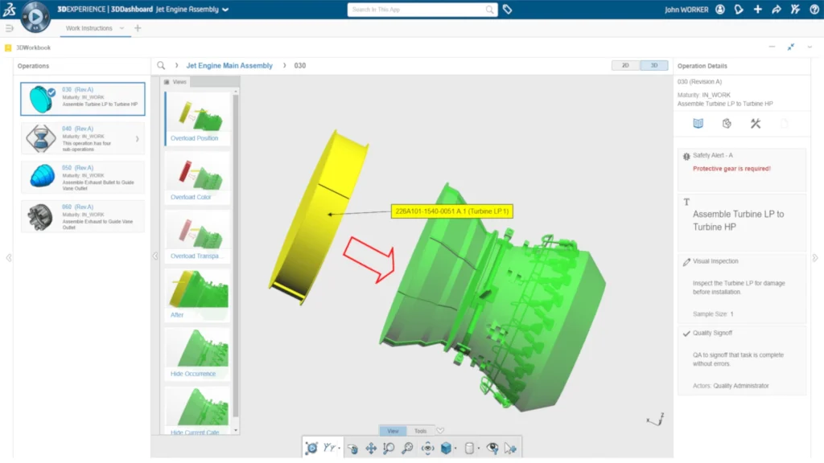Click the Jet Engine Main Assembly breadcrumb
The height and width of the screenshot is (463, 824).
[x=229, y=66]
